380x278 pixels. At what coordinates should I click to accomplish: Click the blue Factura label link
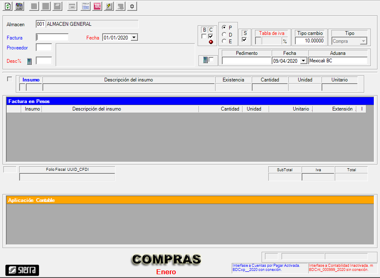pos(15,38)
